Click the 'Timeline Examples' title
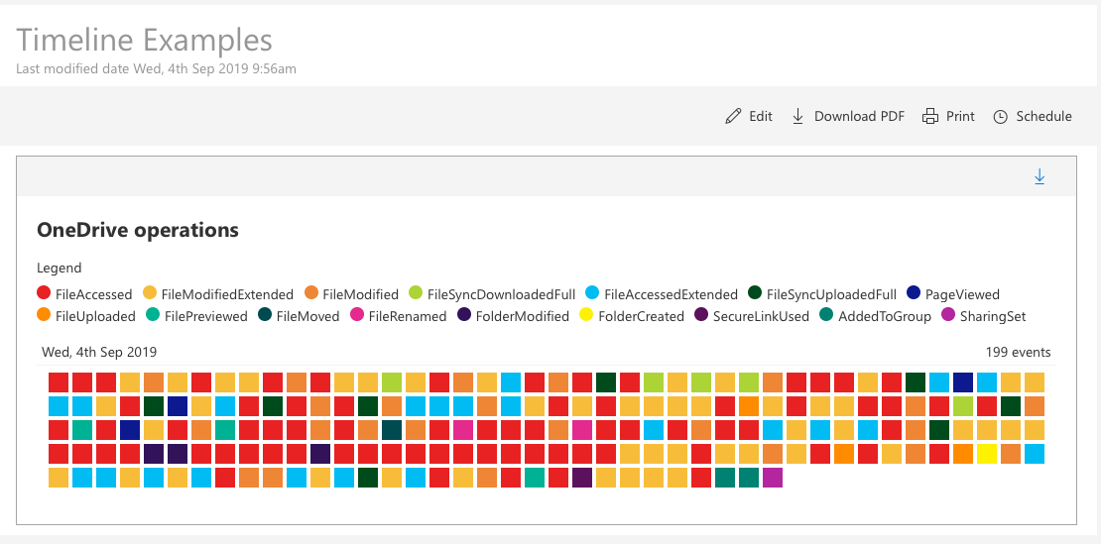The image size is (1101, 544). click(144, 40)
